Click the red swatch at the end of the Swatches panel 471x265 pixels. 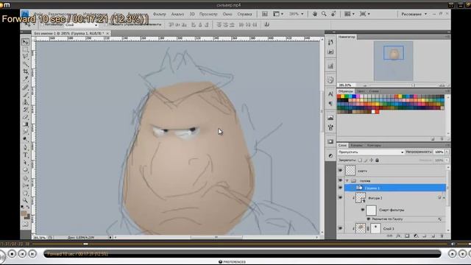[x=378, y=112]
